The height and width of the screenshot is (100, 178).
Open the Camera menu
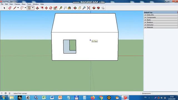click(x=17, y=4)
